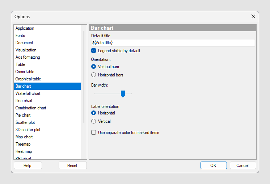Open Combination chart options
The width and height of the screenshot is (270, 184).
pos(47,108)
